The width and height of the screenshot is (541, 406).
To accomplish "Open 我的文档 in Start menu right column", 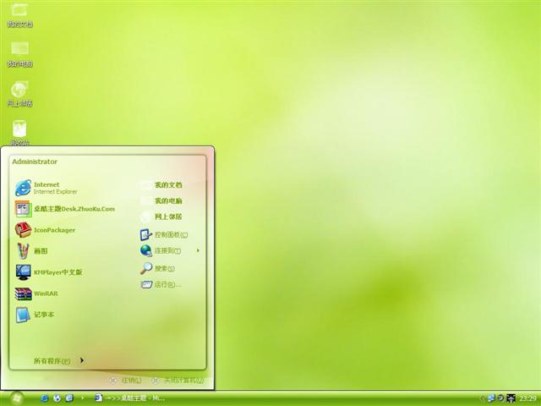I will pyautogui.click(x=161, y=185).
